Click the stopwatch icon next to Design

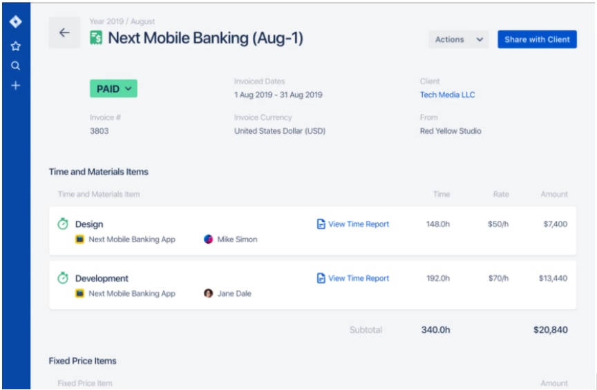click(63, 224)
